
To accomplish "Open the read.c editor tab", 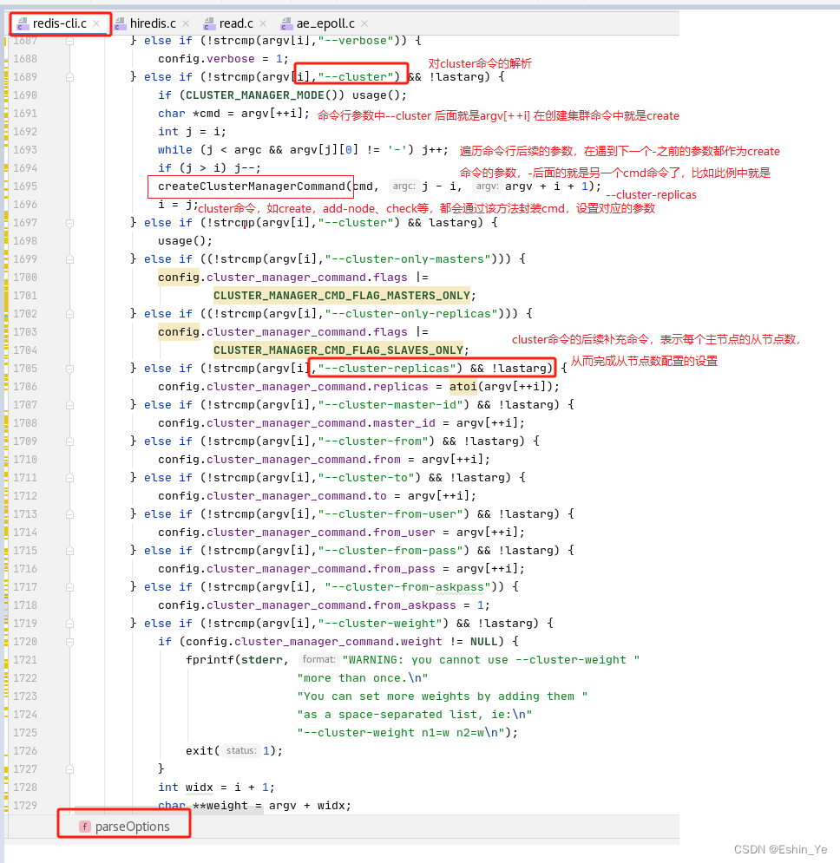I will click(x=236, y=23).
